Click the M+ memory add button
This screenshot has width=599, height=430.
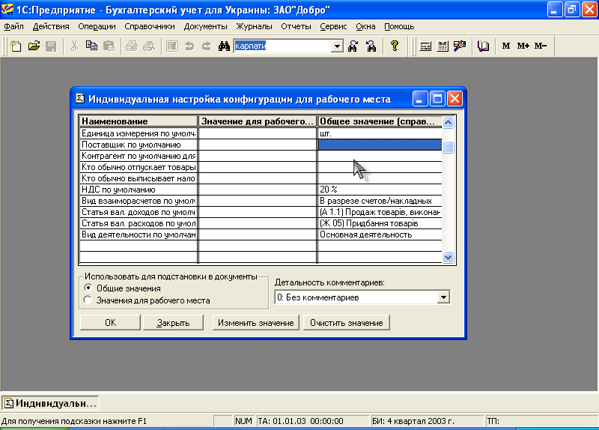point(523,46)
